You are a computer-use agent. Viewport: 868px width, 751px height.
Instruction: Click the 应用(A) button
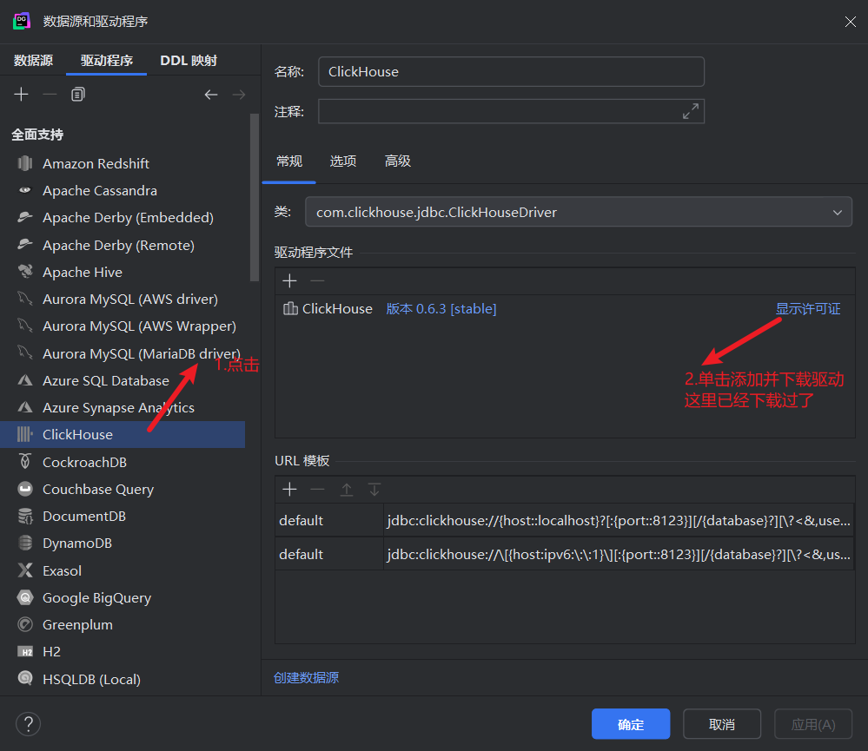point(812,724)
